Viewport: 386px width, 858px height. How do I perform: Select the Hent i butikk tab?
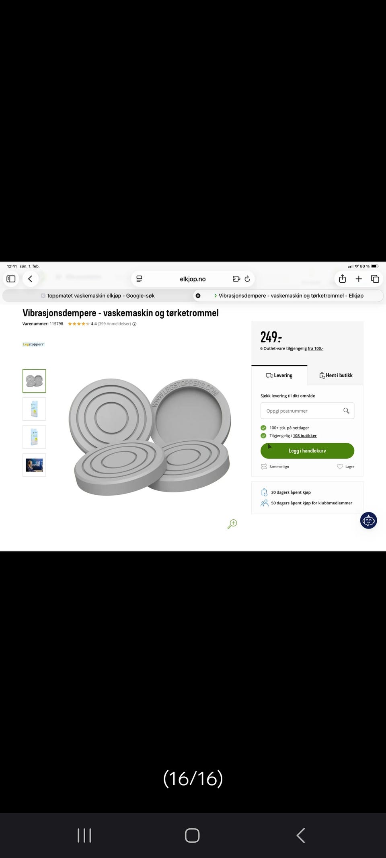click(336, 375)
